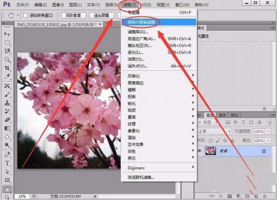Select the Move tool in the toolbar
Image resolution: width=277 pixels, height=200 pixels.
click(7, 34)
